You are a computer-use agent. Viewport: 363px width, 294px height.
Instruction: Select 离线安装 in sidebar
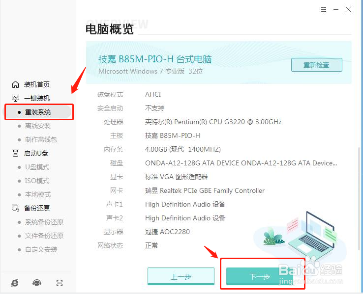coord(38,126)
